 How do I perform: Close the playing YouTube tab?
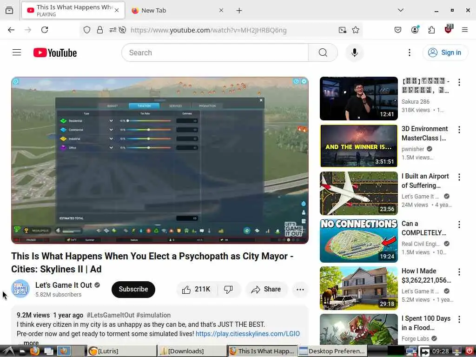tap(117, 10)
